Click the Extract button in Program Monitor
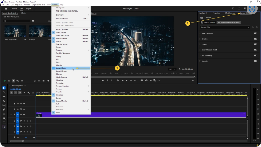 click(146, 80)
